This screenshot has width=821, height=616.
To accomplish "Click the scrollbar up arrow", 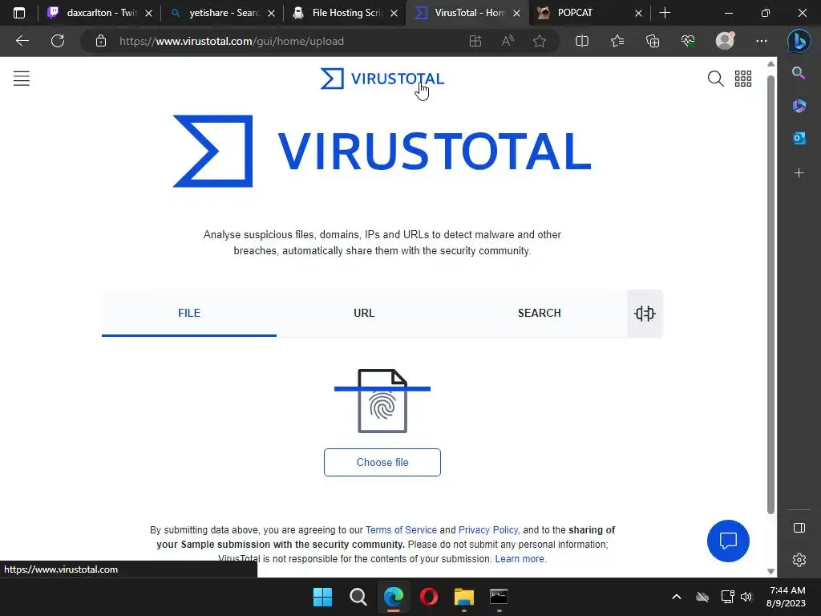I will coord(770,63).
